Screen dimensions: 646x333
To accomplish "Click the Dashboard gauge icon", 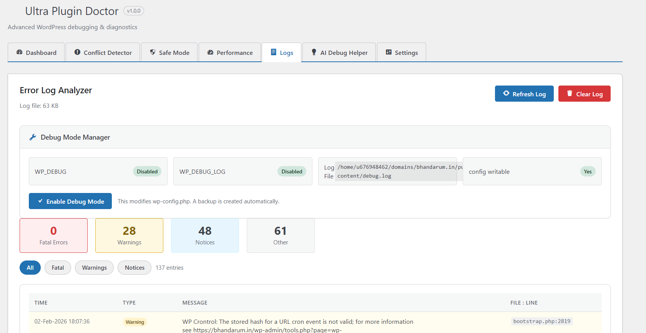I will point(19,52).
